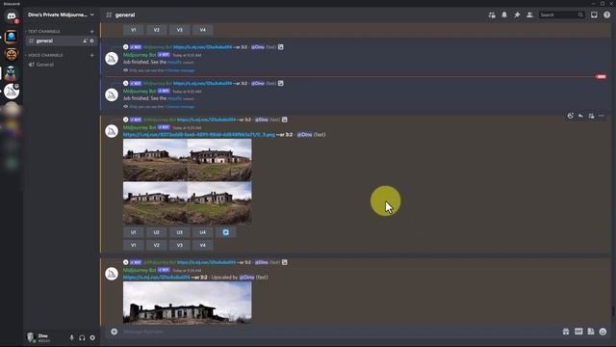616x347 pixels.
Task: Click V4 in the topmost button row
Action: coord(203,30)
